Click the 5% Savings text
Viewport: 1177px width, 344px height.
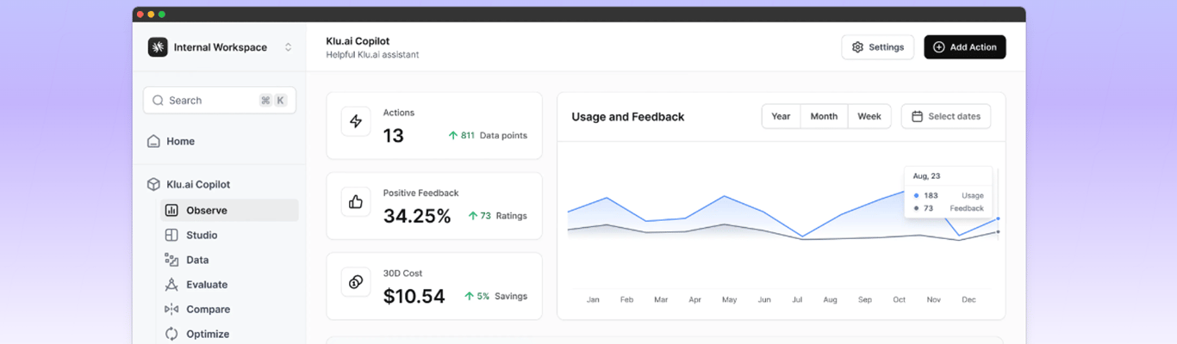pos(502,296)
